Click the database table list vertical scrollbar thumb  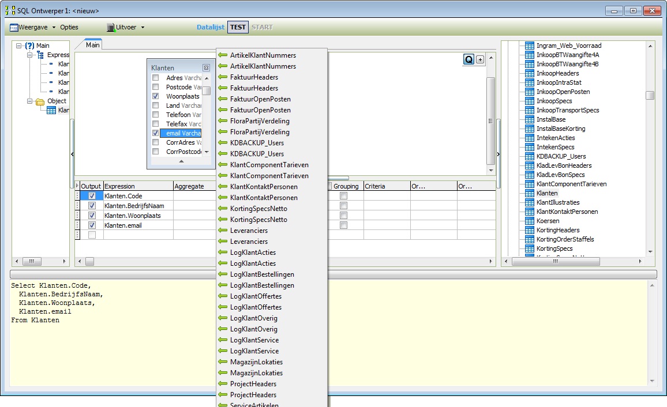tap(650, 95)
